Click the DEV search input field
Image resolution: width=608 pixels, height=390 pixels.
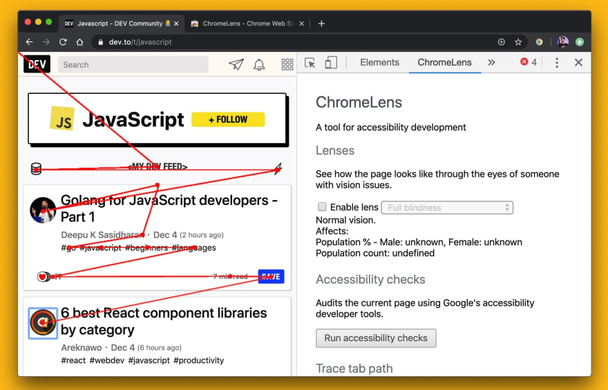(133, 65)
